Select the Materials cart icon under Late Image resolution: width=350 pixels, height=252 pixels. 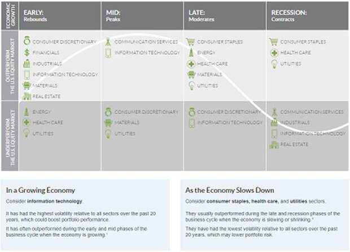191,75
